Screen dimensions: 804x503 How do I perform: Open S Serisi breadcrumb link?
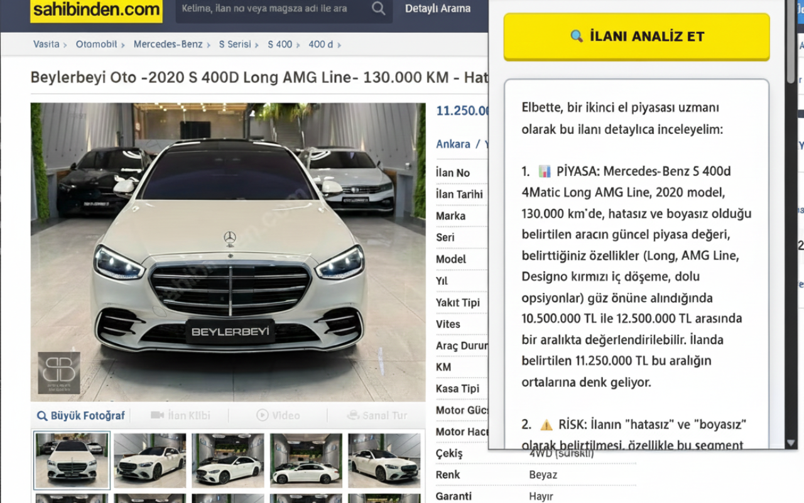[235, 44]
